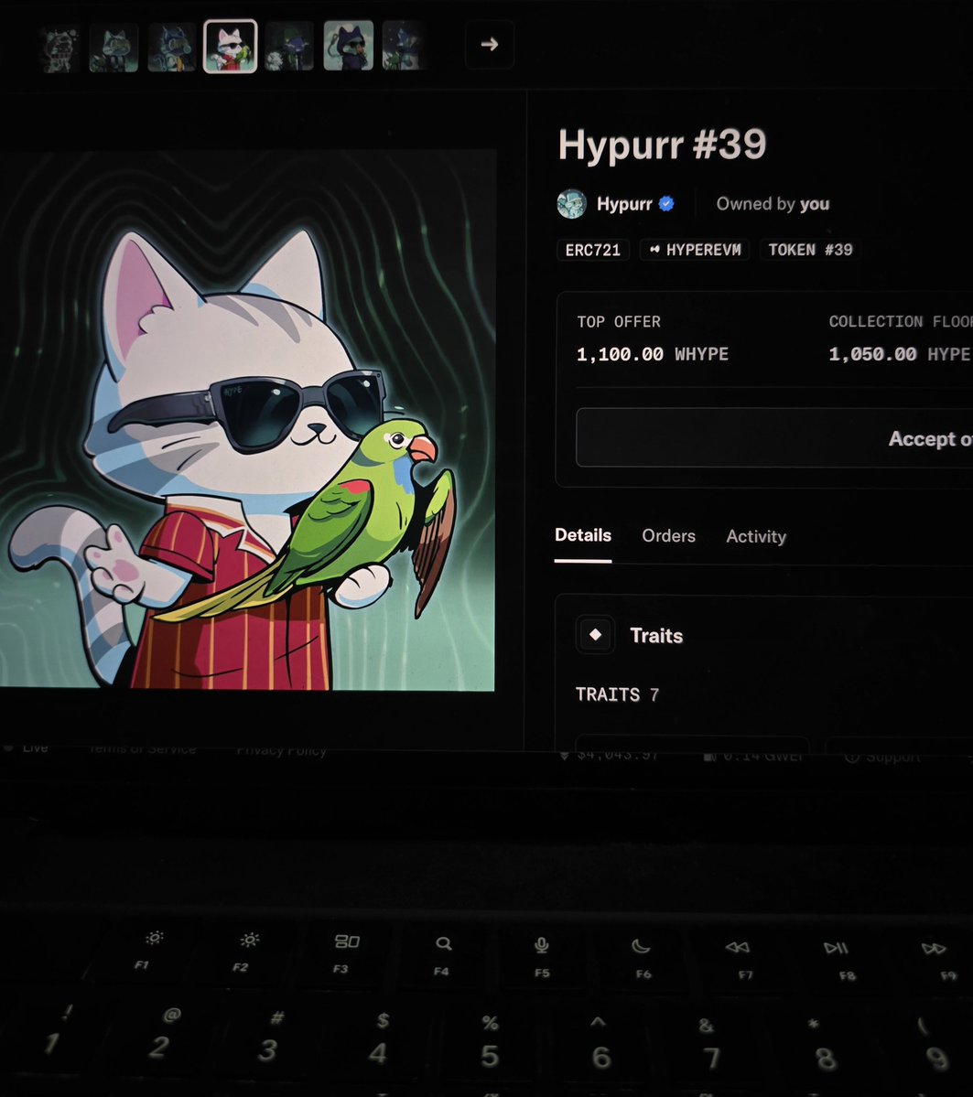This screenshot has width=973, height=1097.
Task: Click the TOKEN #39 badge
Action: coord(810,249)
